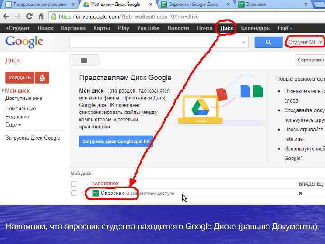Open Календарь in the Google bar
Image resolution: width=325 pixels, height=244 pixels.
coord(255,28)
